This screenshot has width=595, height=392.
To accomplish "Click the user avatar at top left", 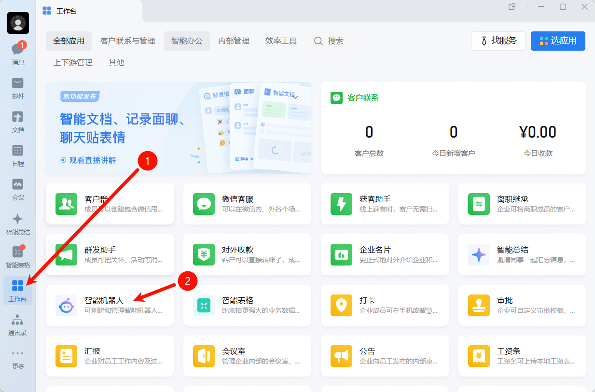I will (18, 23).
